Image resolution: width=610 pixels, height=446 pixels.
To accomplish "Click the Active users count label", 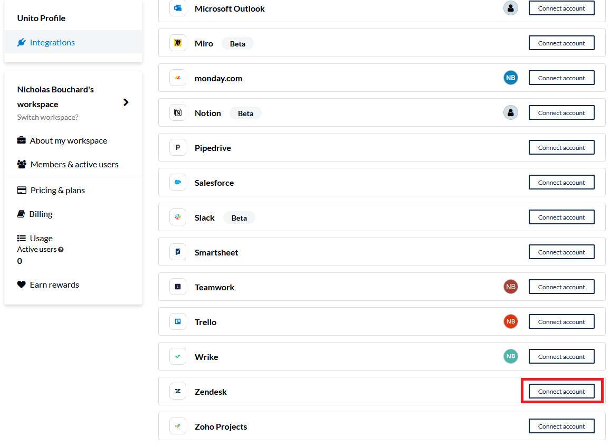I will pos(37,250).
